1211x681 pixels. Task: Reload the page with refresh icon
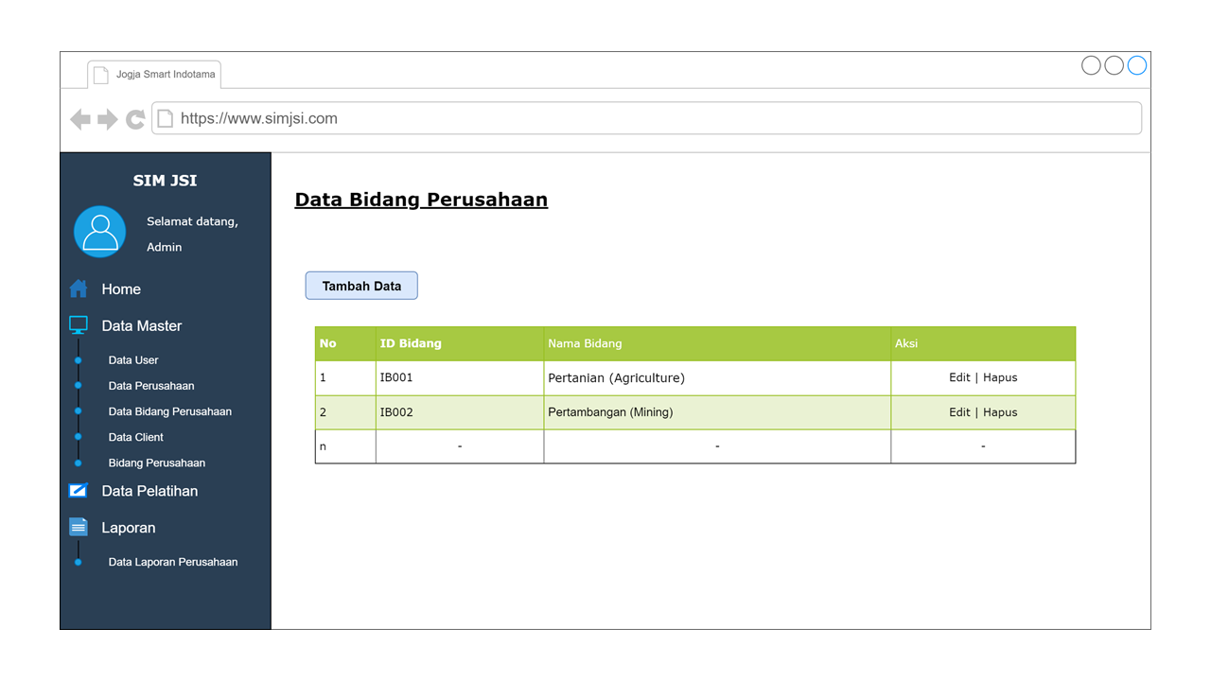[135, 119]
